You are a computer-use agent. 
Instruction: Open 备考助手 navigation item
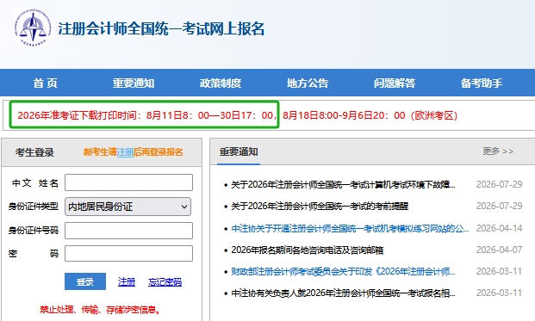pos(482,83)
